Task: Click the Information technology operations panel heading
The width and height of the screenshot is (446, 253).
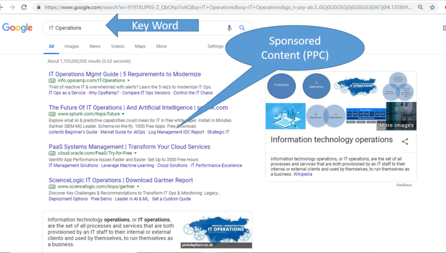Action: (331, 140)
